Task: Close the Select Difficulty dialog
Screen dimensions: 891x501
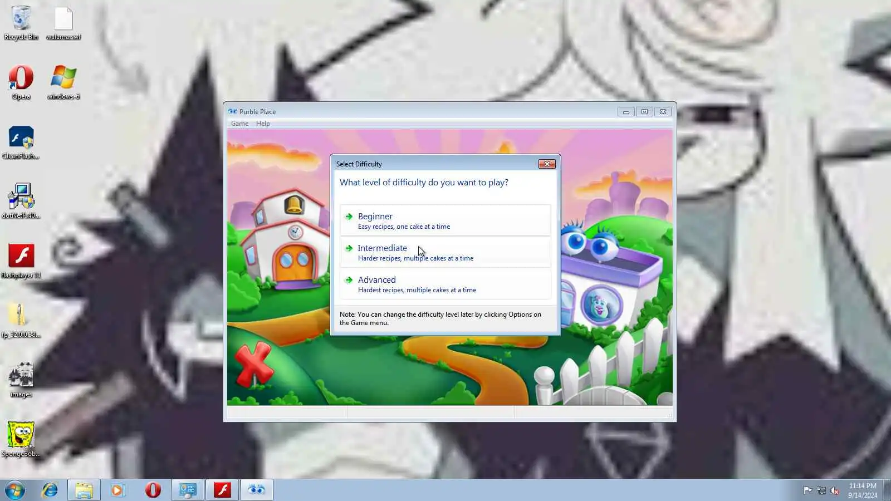Action: 547,164
